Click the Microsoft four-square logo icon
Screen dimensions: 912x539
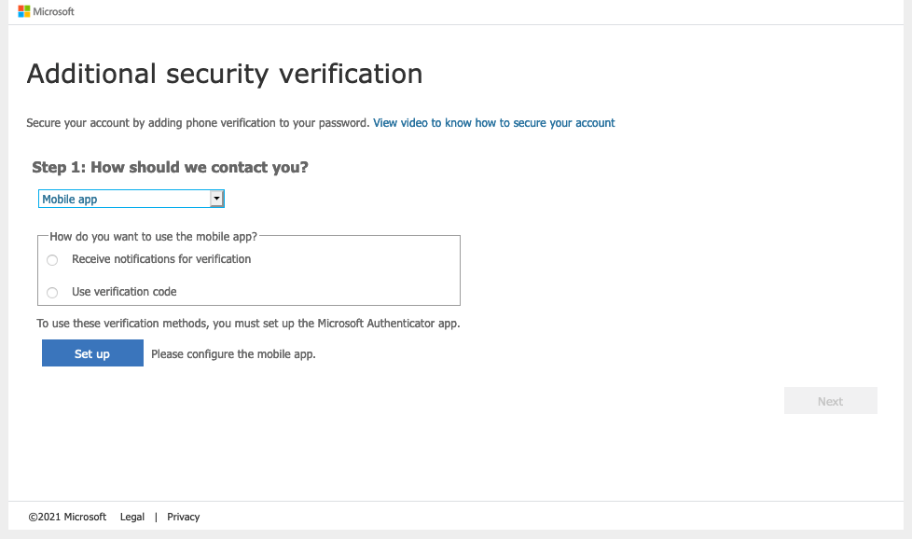[24, 11]
